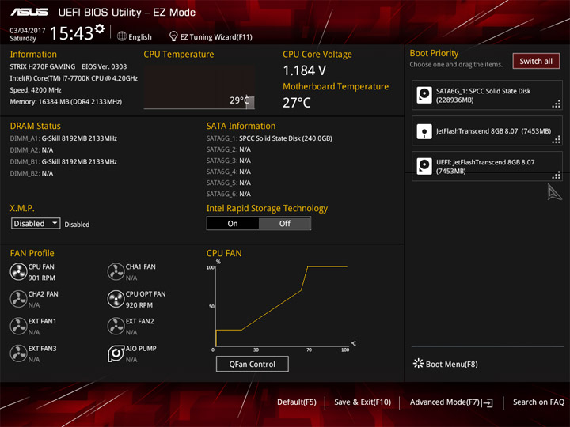
Task: Open Search on FAQ
Action: (538, 402)
